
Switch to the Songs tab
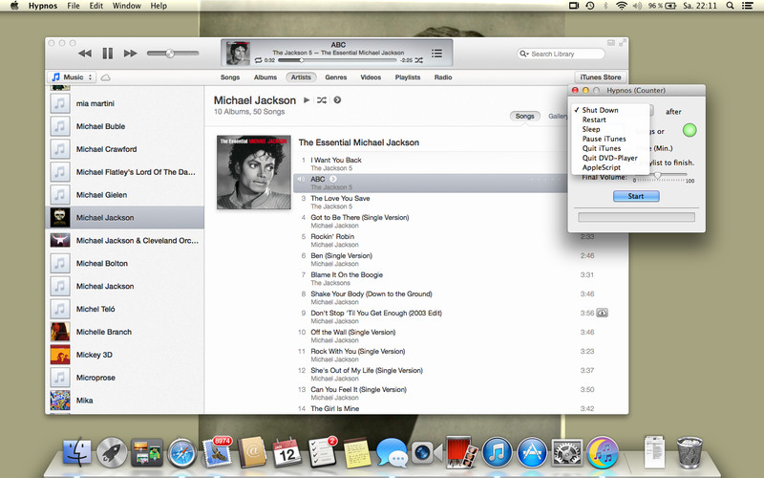point(230,77)
